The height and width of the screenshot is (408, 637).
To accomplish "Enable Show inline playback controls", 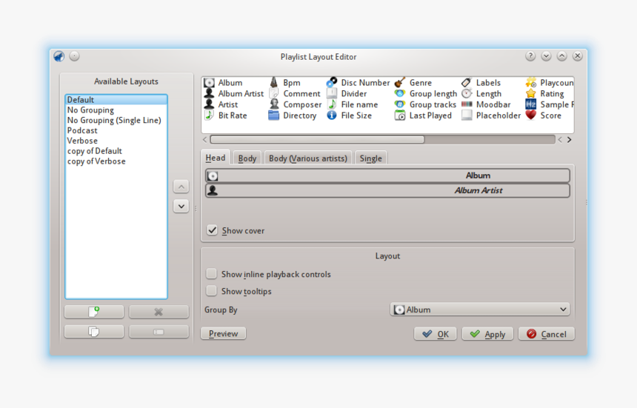I will tap(212, 274).
